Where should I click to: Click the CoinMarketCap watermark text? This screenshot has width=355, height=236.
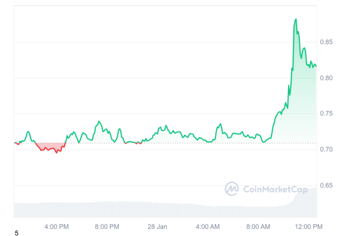coord(275,189)
